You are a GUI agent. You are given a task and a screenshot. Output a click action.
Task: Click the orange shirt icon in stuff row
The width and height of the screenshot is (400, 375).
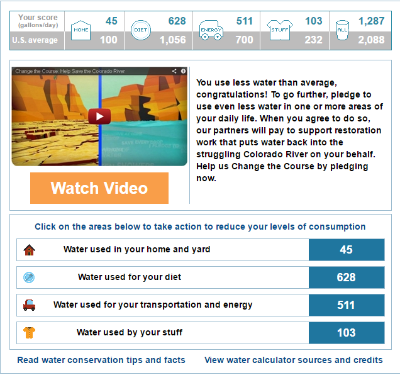coord(29,332)
